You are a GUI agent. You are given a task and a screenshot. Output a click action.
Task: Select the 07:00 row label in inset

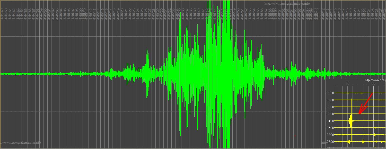pos(330,142)
